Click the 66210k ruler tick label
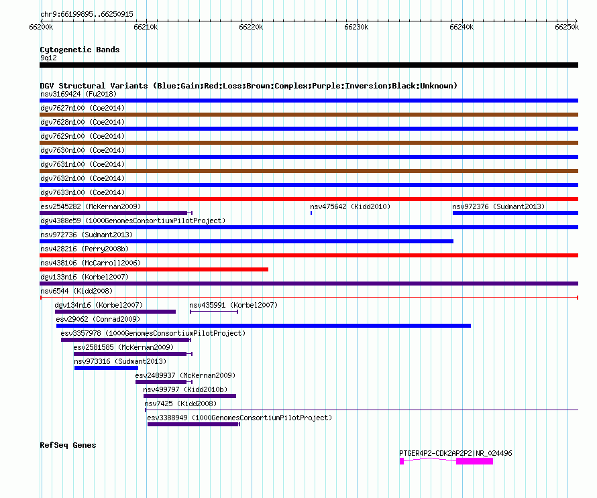 click(146, 27)
